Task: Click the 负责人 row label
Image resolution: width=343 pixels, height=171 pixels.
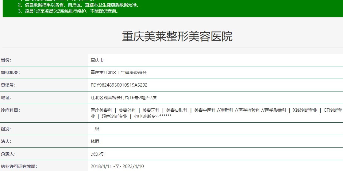Action: [x=8, y=154]
